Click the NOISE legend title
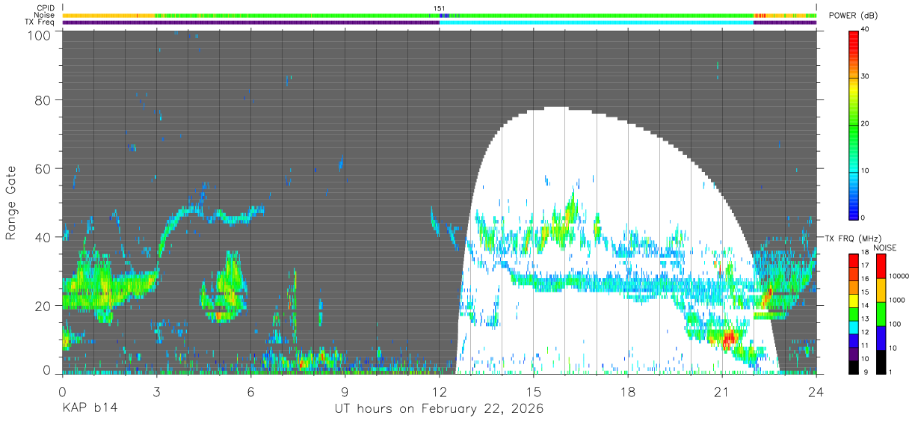The height and width of the screenshot is (424, 918). (x=884, y=248)
